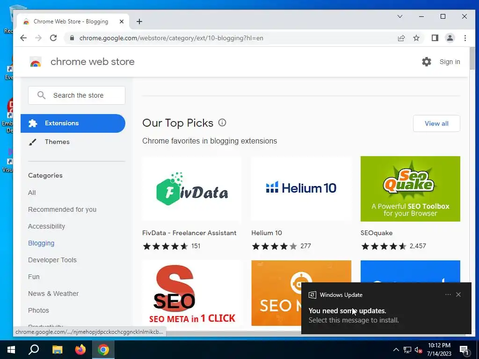The height and width of the screenshot is (359, 479).
Task: Choose the Blogging category
Action: point(41,243)
